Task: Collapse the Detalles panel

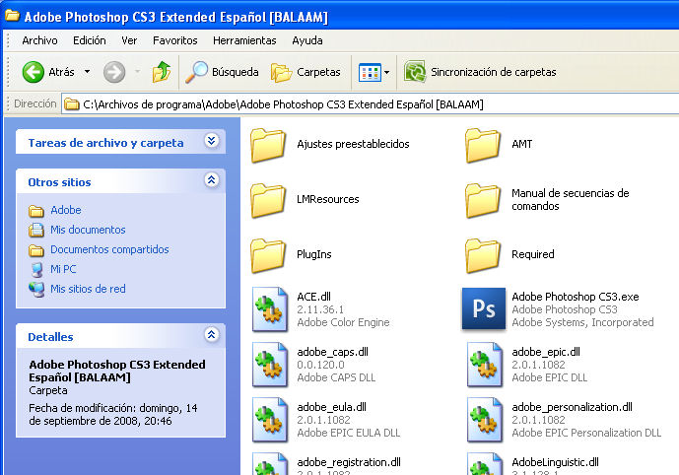Action: pyautogui.click(x=211, y=334)
